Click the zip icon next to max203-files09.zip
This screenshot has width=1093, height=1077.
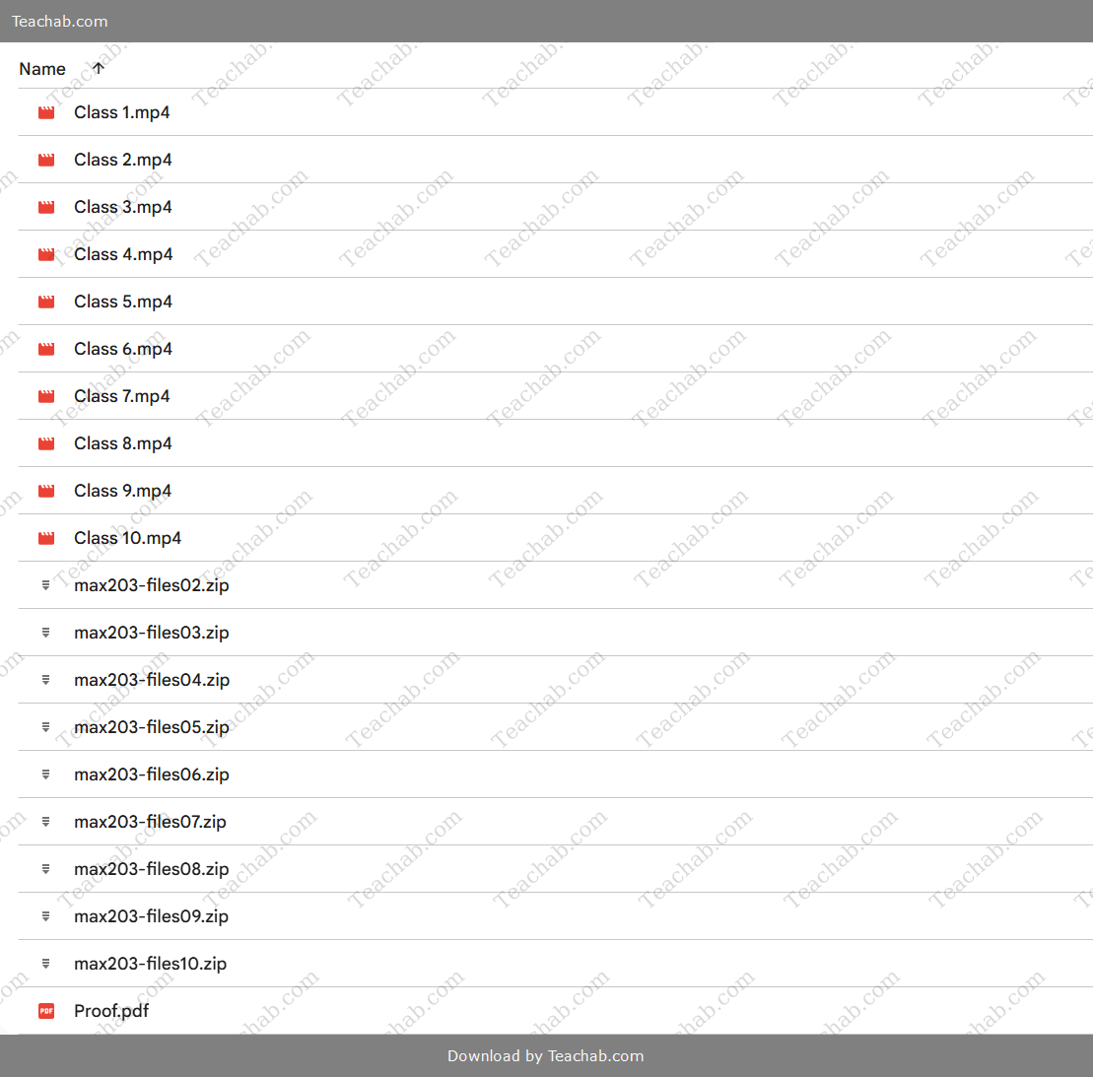(45, 916)
